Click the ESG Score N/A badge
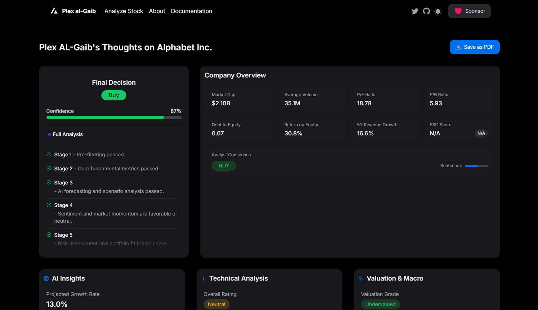This screenshot has height=310, width=538. (481, 133)
